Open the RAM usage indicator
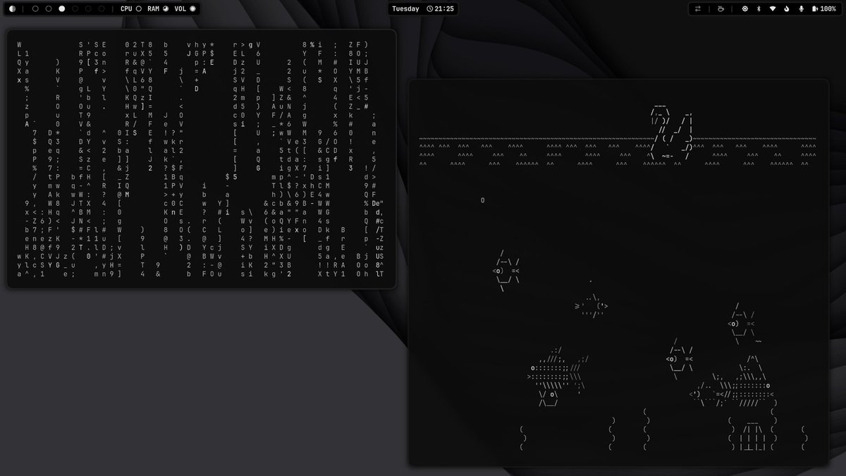This screenshot has width=846, height=476. [158, 8]
